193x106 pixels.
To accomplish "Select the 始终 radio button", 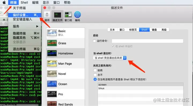I will coord(95,70).
